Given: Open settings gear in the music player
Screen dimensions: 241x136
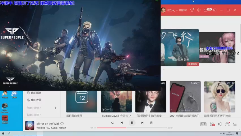Looking at the screenshot, I should point(199,10).
